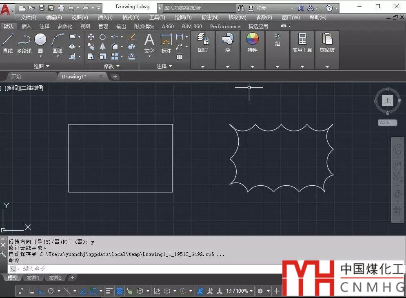Toggle lineweight display in status bar

(x=109, y=291)
